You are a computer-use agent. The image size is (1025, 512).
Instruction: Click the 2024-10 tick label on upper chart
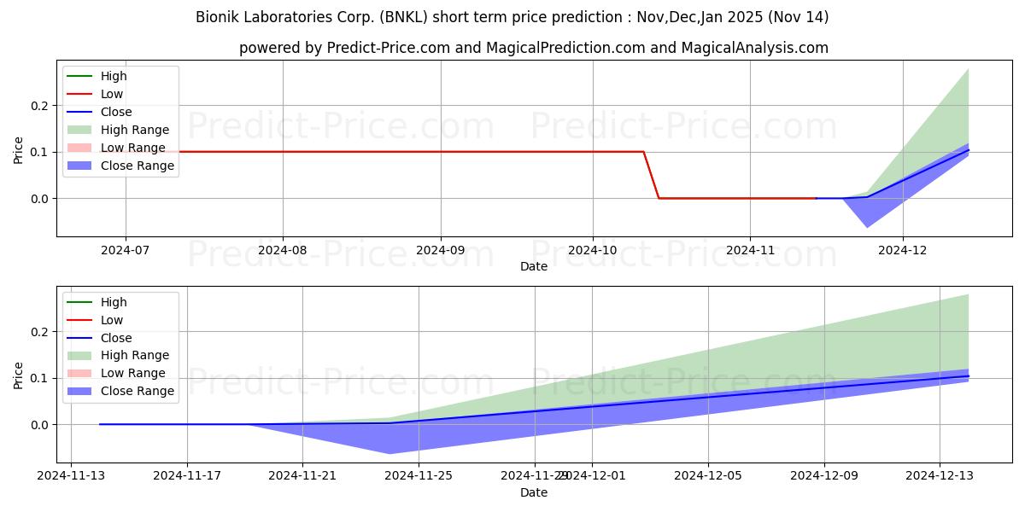click(593, 252)
